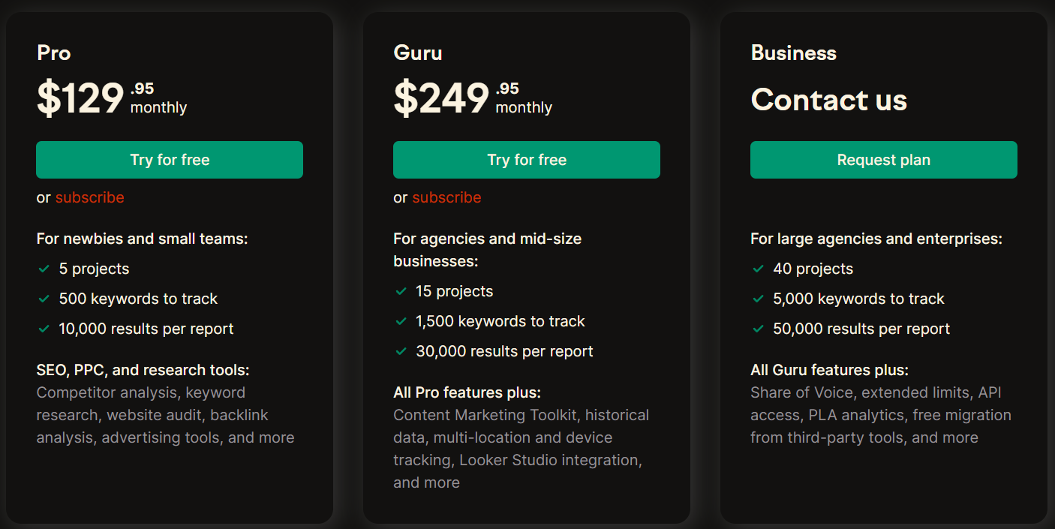1055x529 pixels.
Task: Click the checkmark beside 50,000 results per report
Action: (x=758, y=329)
